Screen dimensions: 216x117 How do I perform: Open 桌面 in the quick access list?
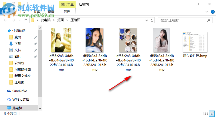[18, 37]
